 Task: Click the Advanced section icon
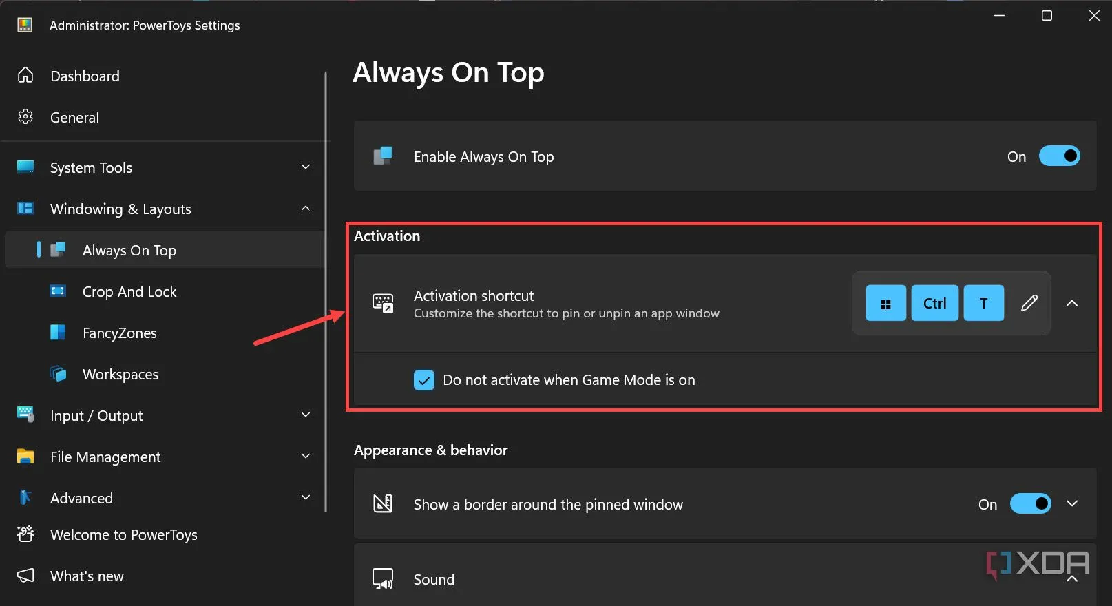coord(25,497)
